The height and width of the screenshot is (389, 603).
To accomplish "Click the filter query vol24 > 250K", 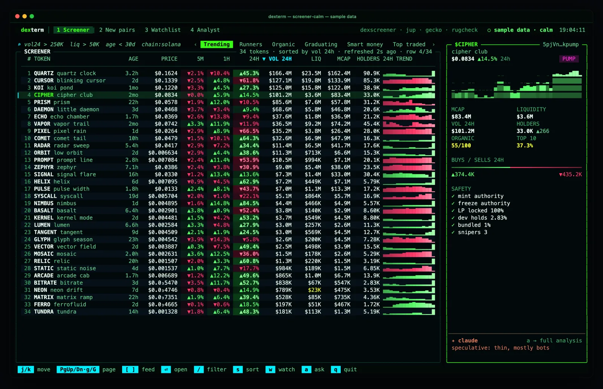I will click(x=44, y=44).
